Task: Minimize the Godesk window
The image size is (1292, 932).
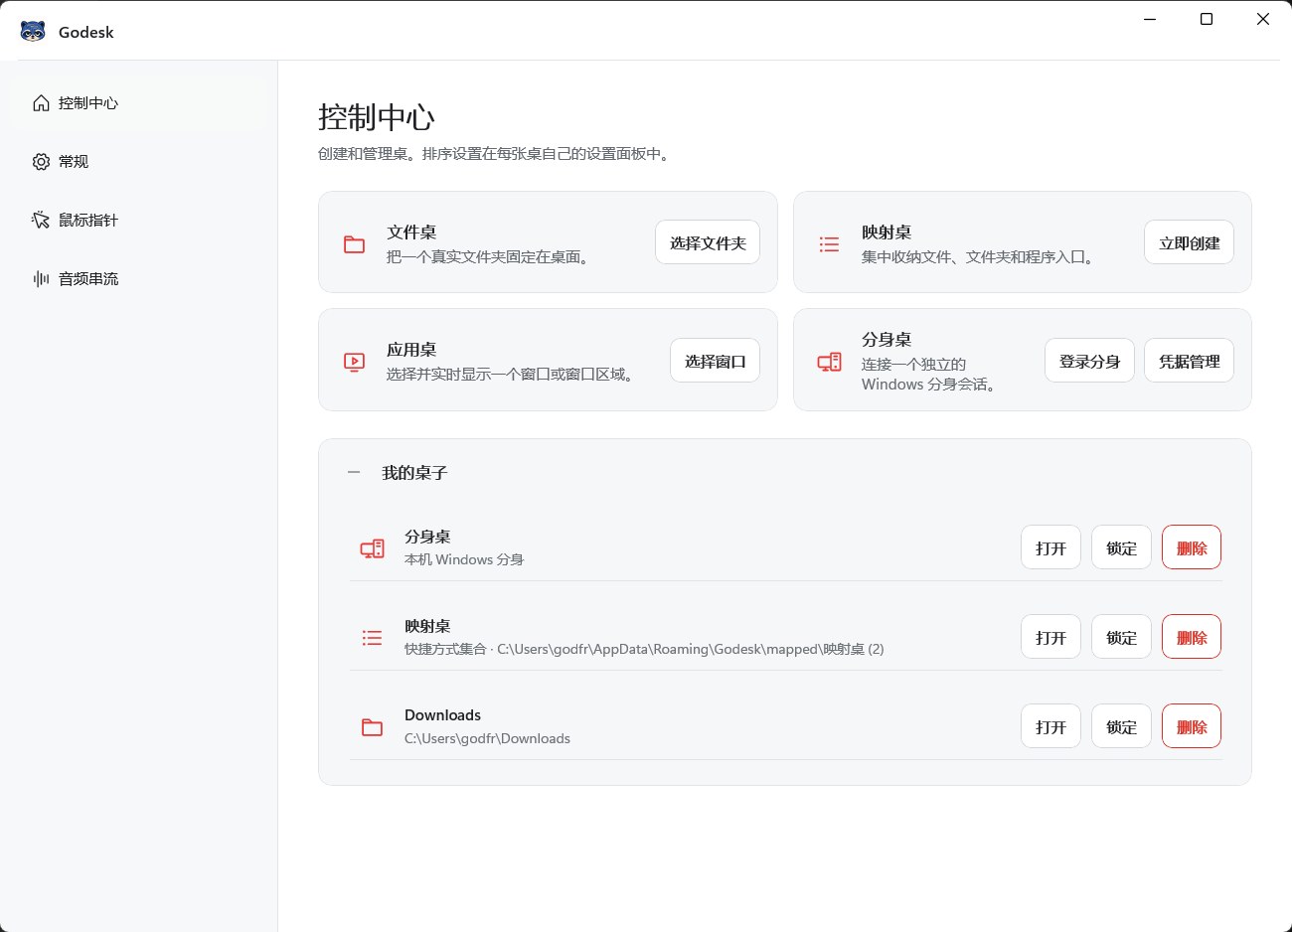Action: (1150, 19)
